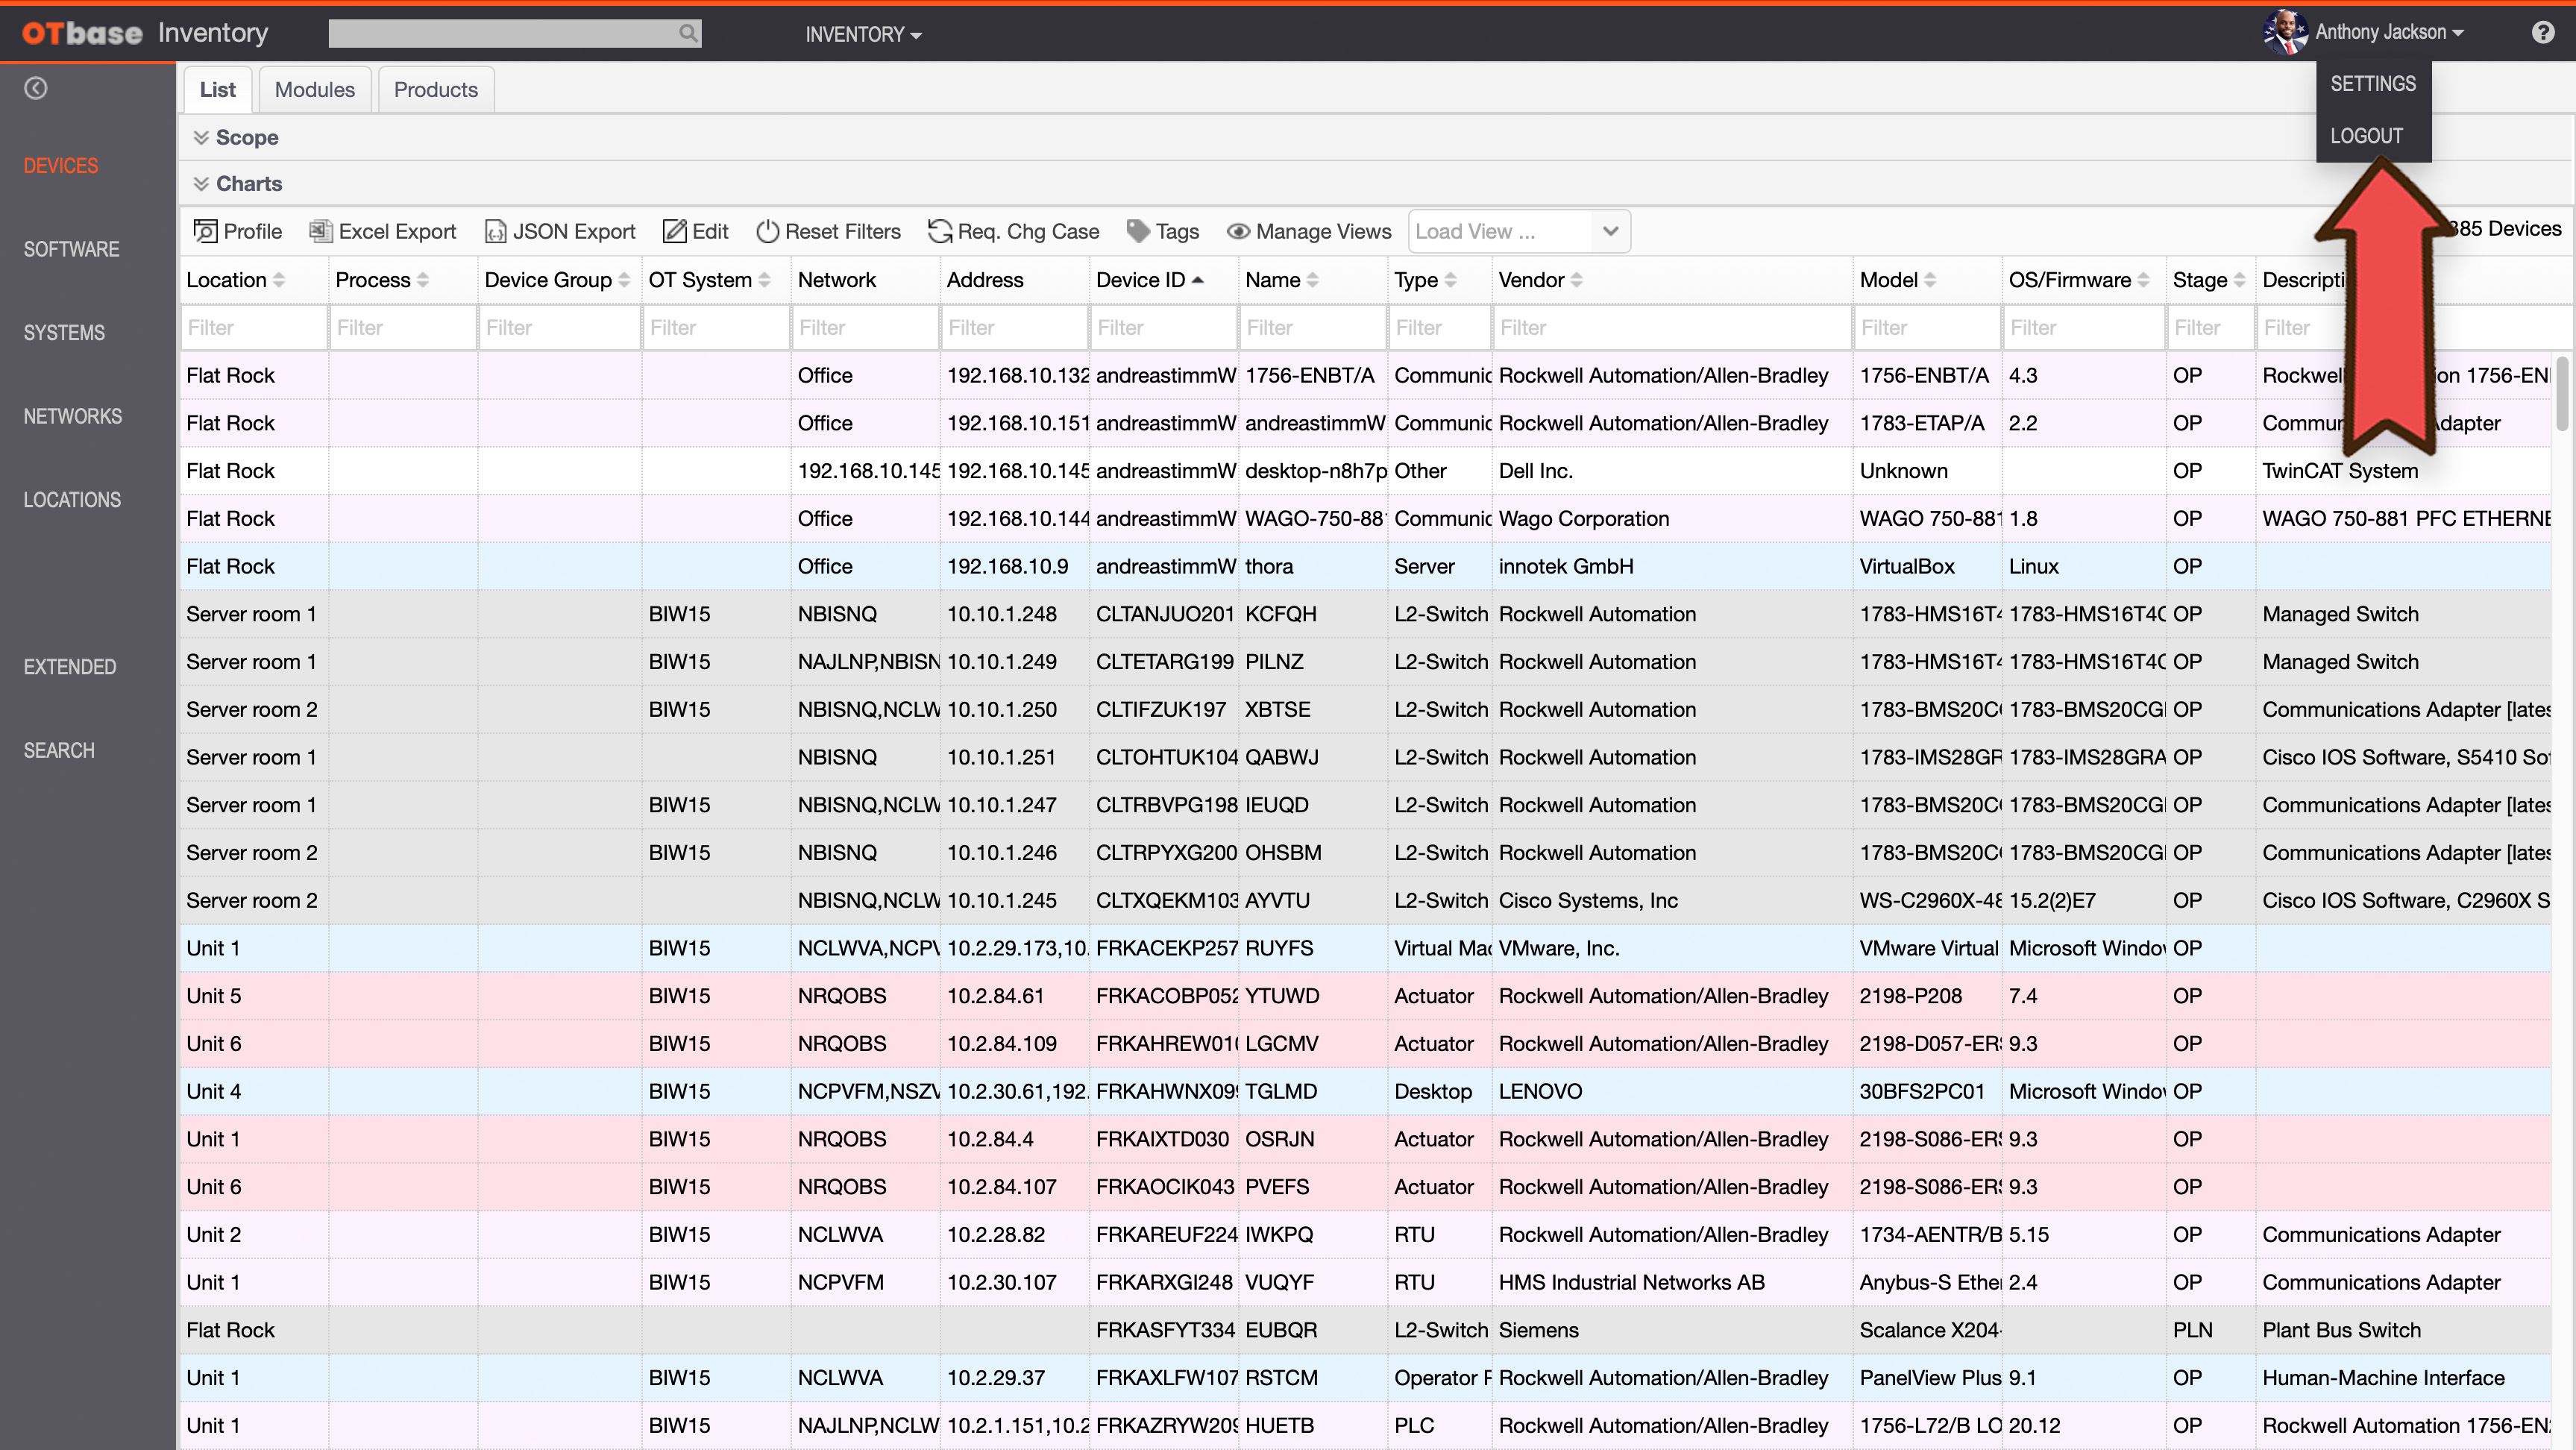The image size is (2576, 1450).
Task: Select the "Scalance X204" model cell
Action: point(1927,1330)
